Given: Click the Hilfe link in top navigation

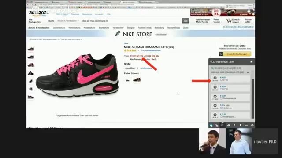Looking at the screenshot, I should pyautogui.click(x=108, y=14).
